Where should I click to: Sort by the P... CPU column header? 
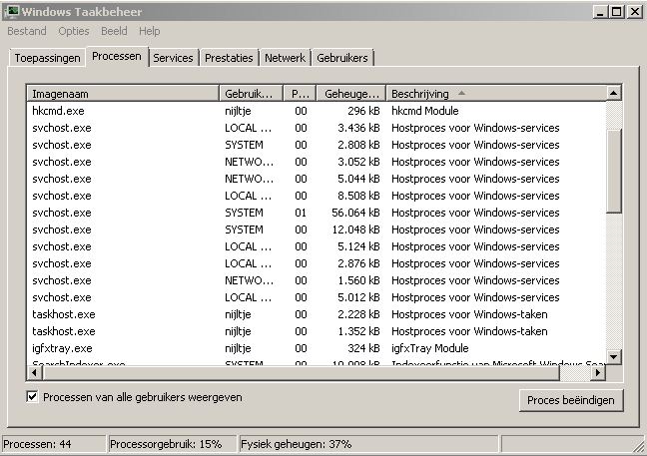click(x=300, y=94)
